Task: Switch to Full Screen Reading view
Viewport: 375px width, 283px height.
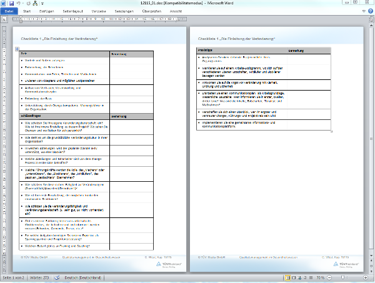Action: coord(293,277)
